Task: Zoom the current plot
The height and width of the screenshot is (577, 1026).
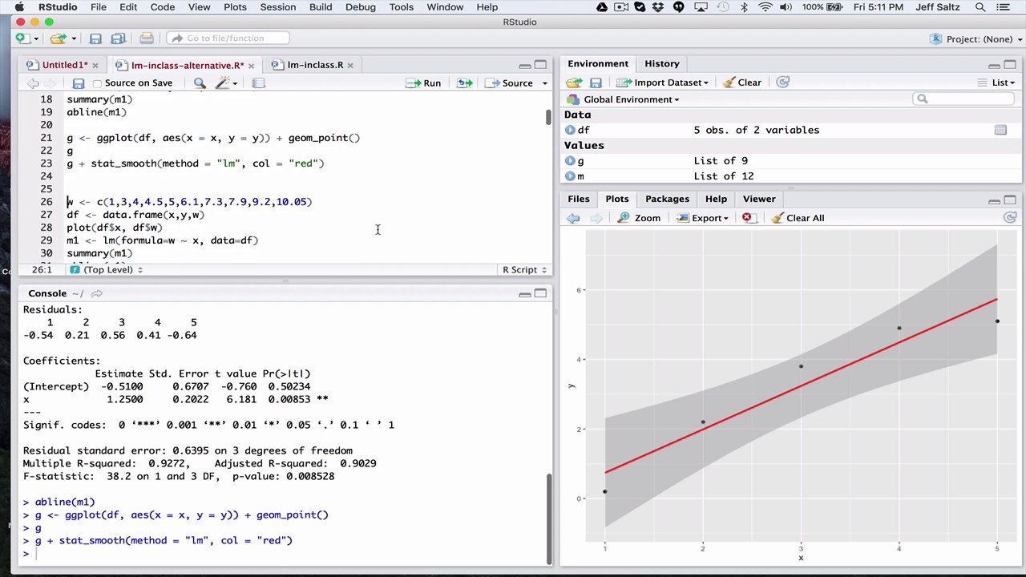Action: tap(639, 218)
